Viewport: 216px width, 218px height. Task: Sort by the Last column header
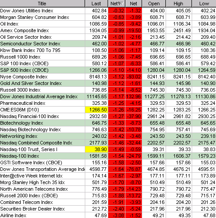pyautogui.click(x=96, y=4)
